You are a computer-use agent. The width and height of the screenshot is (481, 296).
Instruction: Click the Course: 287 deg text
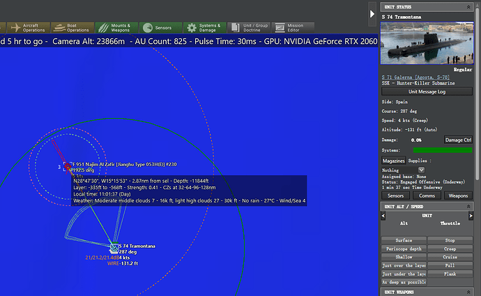point(399,111)
